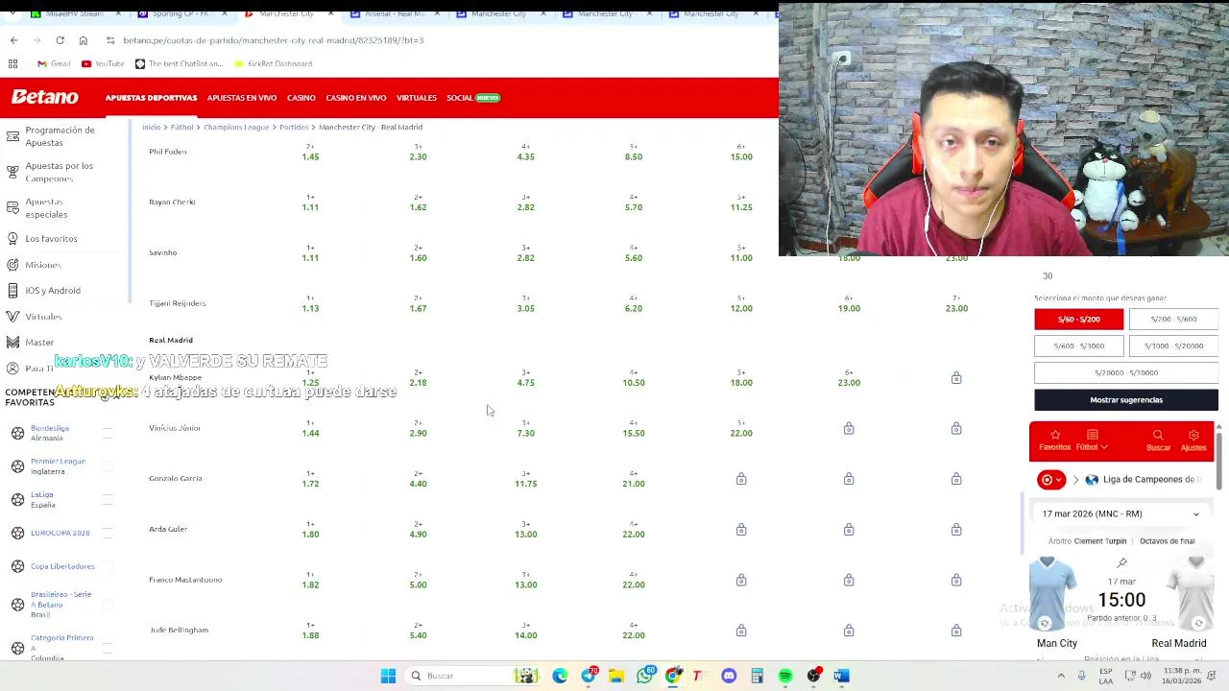This screenshot has width=1229, height=691.
Task: Select the S/3000 - S/20000 amount range
Action: (x=1173, y=345)
